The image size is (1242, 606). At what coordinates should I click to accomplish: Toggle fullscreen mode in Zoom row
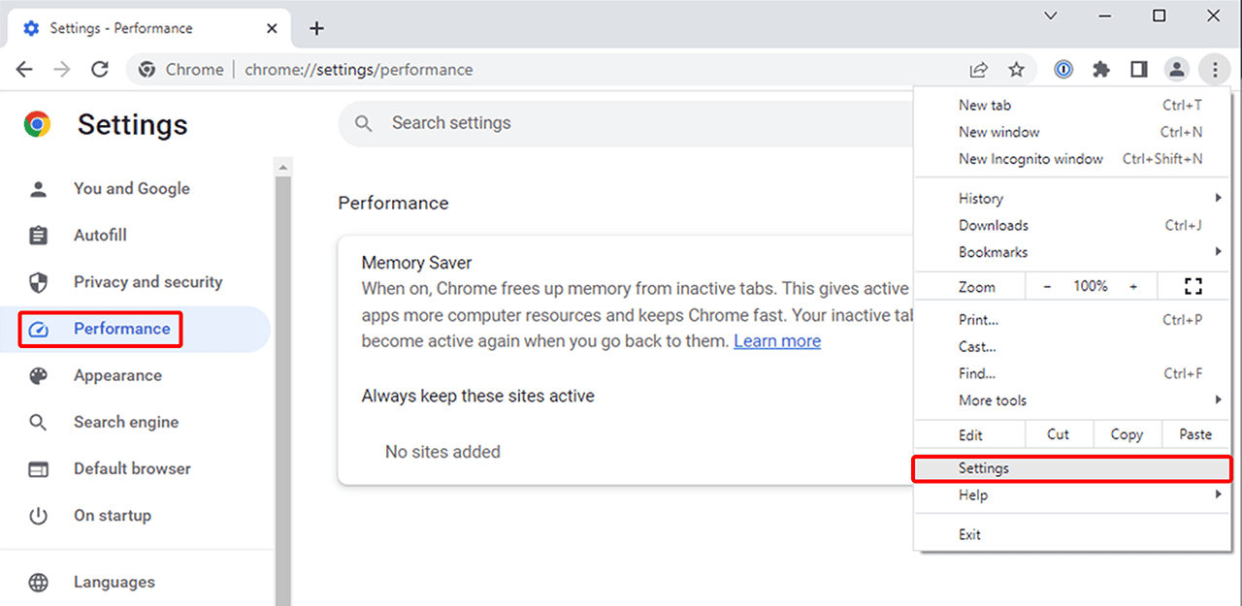click(1193, 286)
